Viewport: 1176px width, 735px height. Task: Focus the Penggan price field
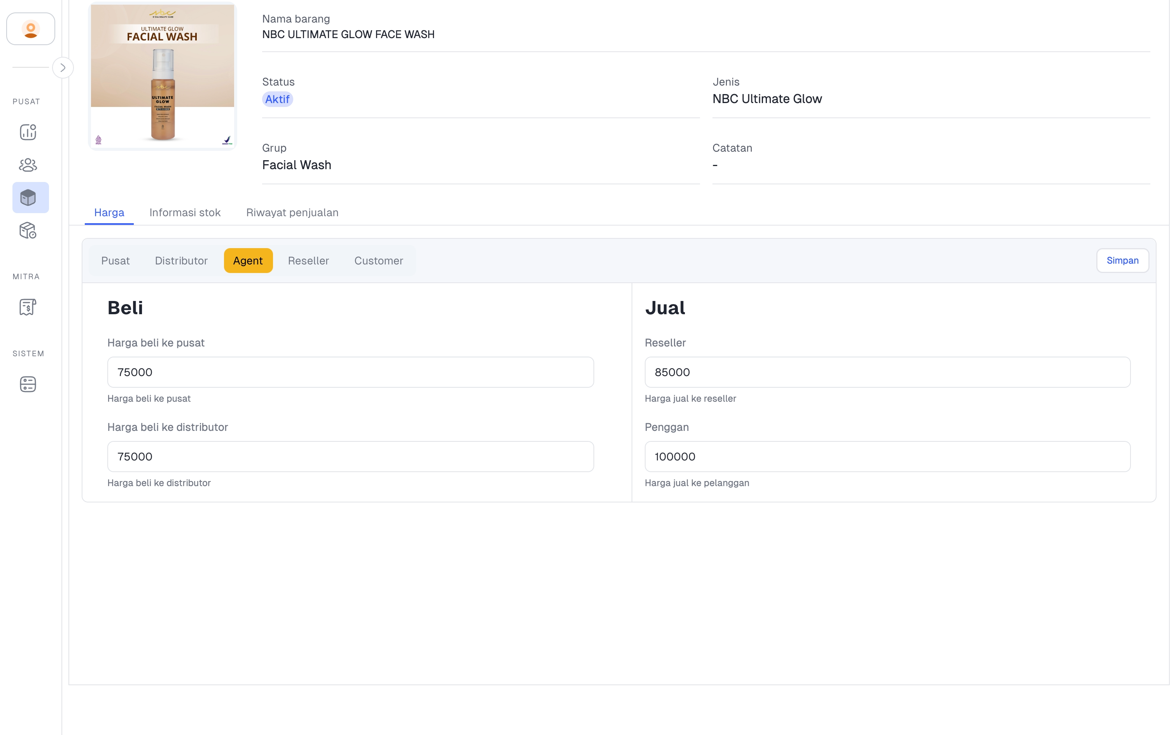pos(887,457)
